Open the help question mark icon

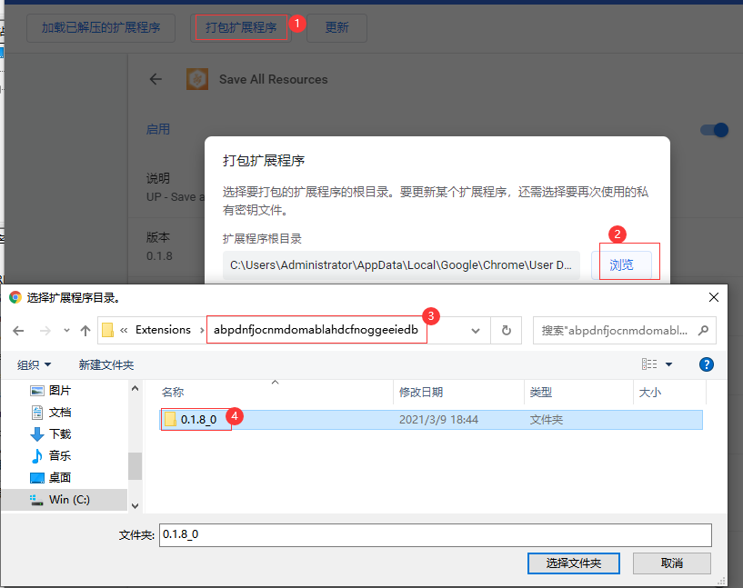[706, 364]
